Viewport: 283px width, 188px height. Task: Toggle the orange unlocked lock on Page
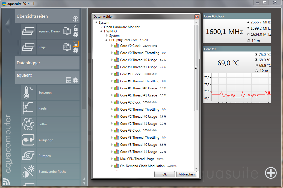pos(76,44)
